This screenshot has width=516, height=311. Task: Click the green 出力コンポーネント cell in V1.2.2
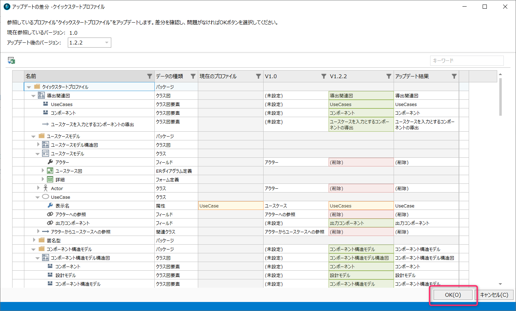pos(361,223)
